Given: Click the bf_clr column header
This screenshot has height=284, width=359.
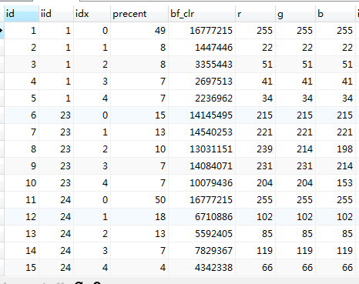Looking at the screenshot, I should pyautogui.click(x=202, y=14).
